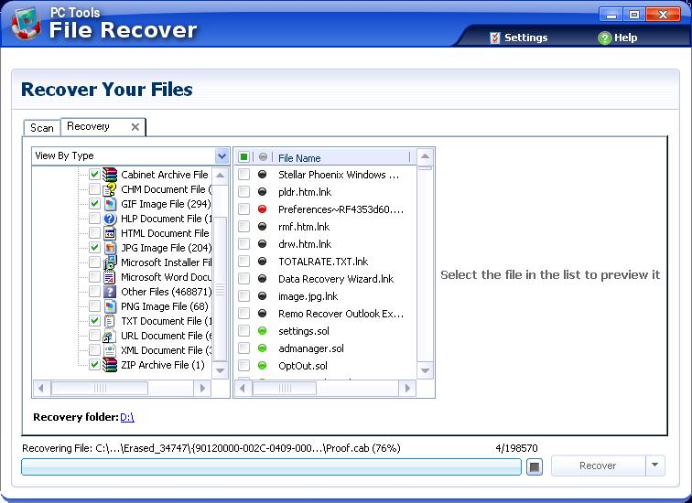Close the Recovery tab
This screenshot has width=692, height=503.
click(x=135, y=127)
